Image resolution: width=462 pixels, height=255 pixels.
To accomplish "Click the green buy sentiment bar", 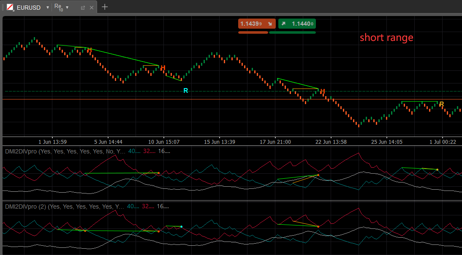I will point(292,32).
